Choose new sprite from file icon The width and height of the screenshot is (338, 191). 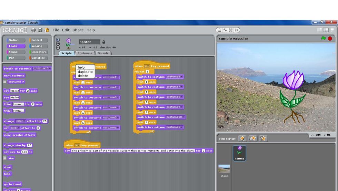[x=253, y=138]
